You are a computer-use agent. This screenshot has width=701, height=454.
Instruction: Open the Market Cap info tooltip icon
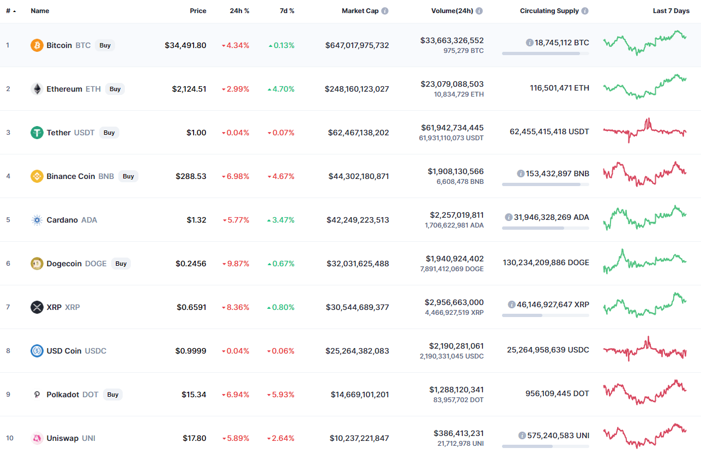(x=385, y=11)
